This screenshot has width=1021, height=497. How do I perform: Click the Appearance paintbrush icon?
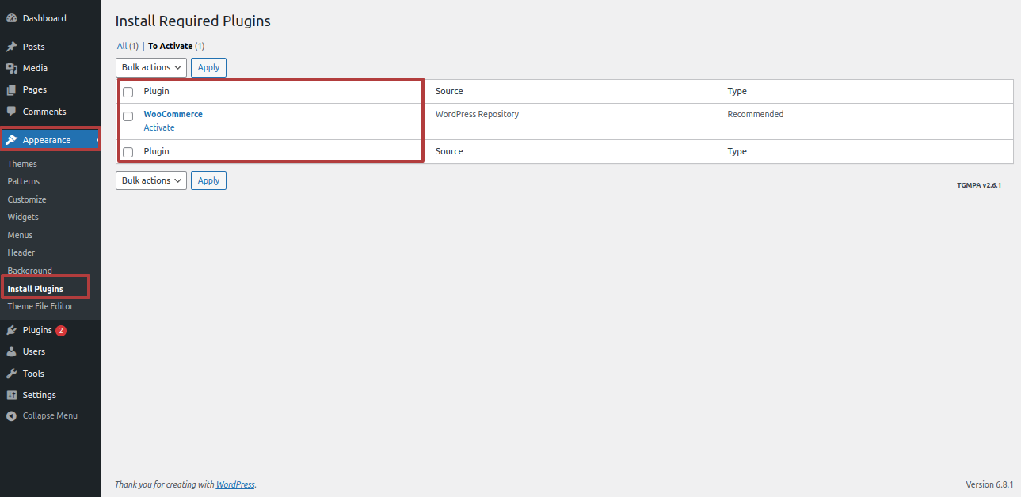[x=12, y=140]
